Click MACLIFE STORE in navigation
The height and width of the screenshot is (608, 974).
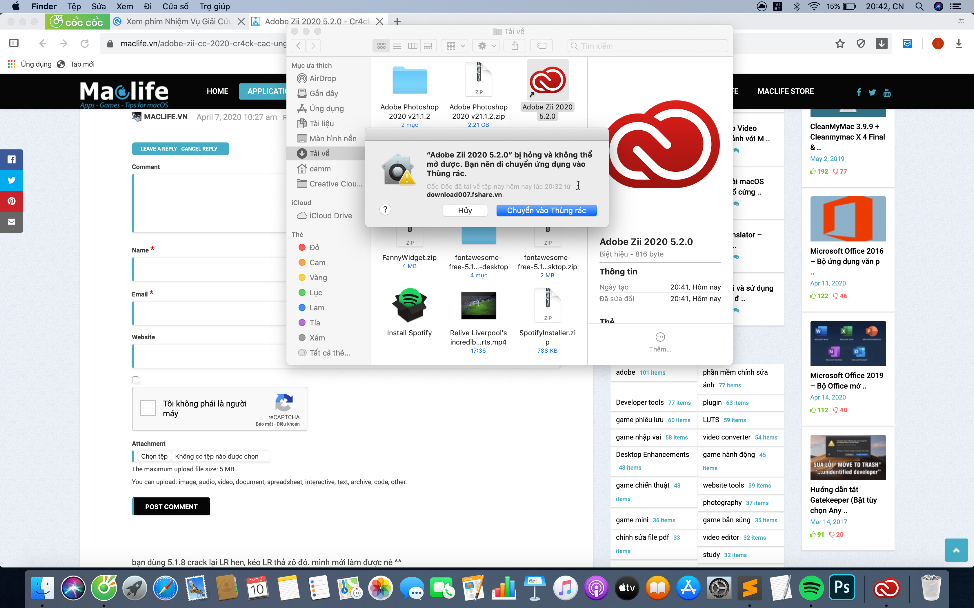click(786, 91)
